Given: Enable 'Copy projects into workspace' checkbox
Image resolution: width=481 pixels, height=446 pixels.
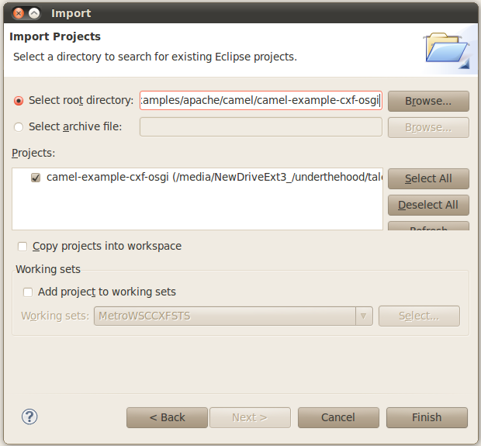Looking at the screenshot, I should [22, 247].
